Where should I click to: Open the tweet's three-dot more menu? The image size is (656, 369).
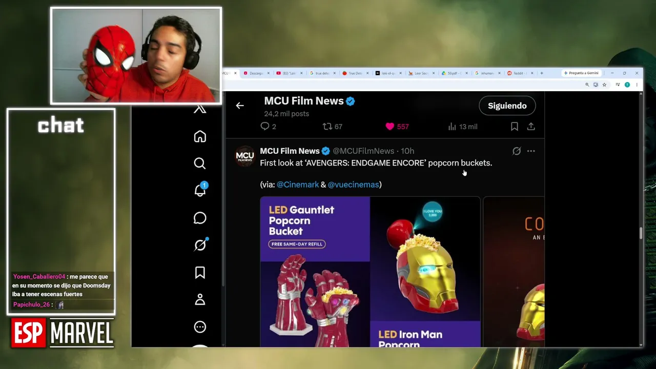531,151
